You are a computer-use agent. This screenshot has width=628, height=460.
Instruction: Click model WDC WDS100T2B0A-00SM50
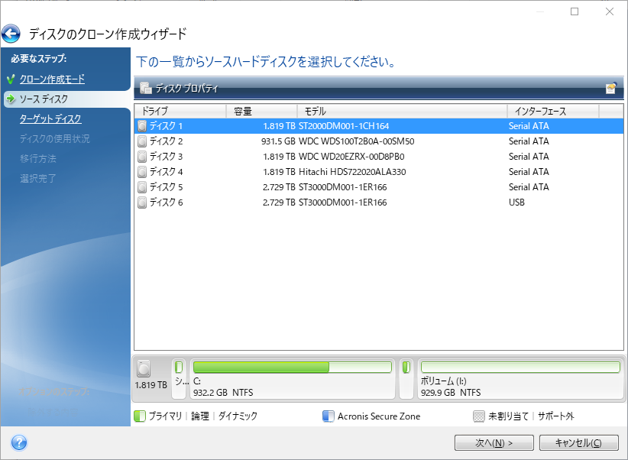coord(357,141)
